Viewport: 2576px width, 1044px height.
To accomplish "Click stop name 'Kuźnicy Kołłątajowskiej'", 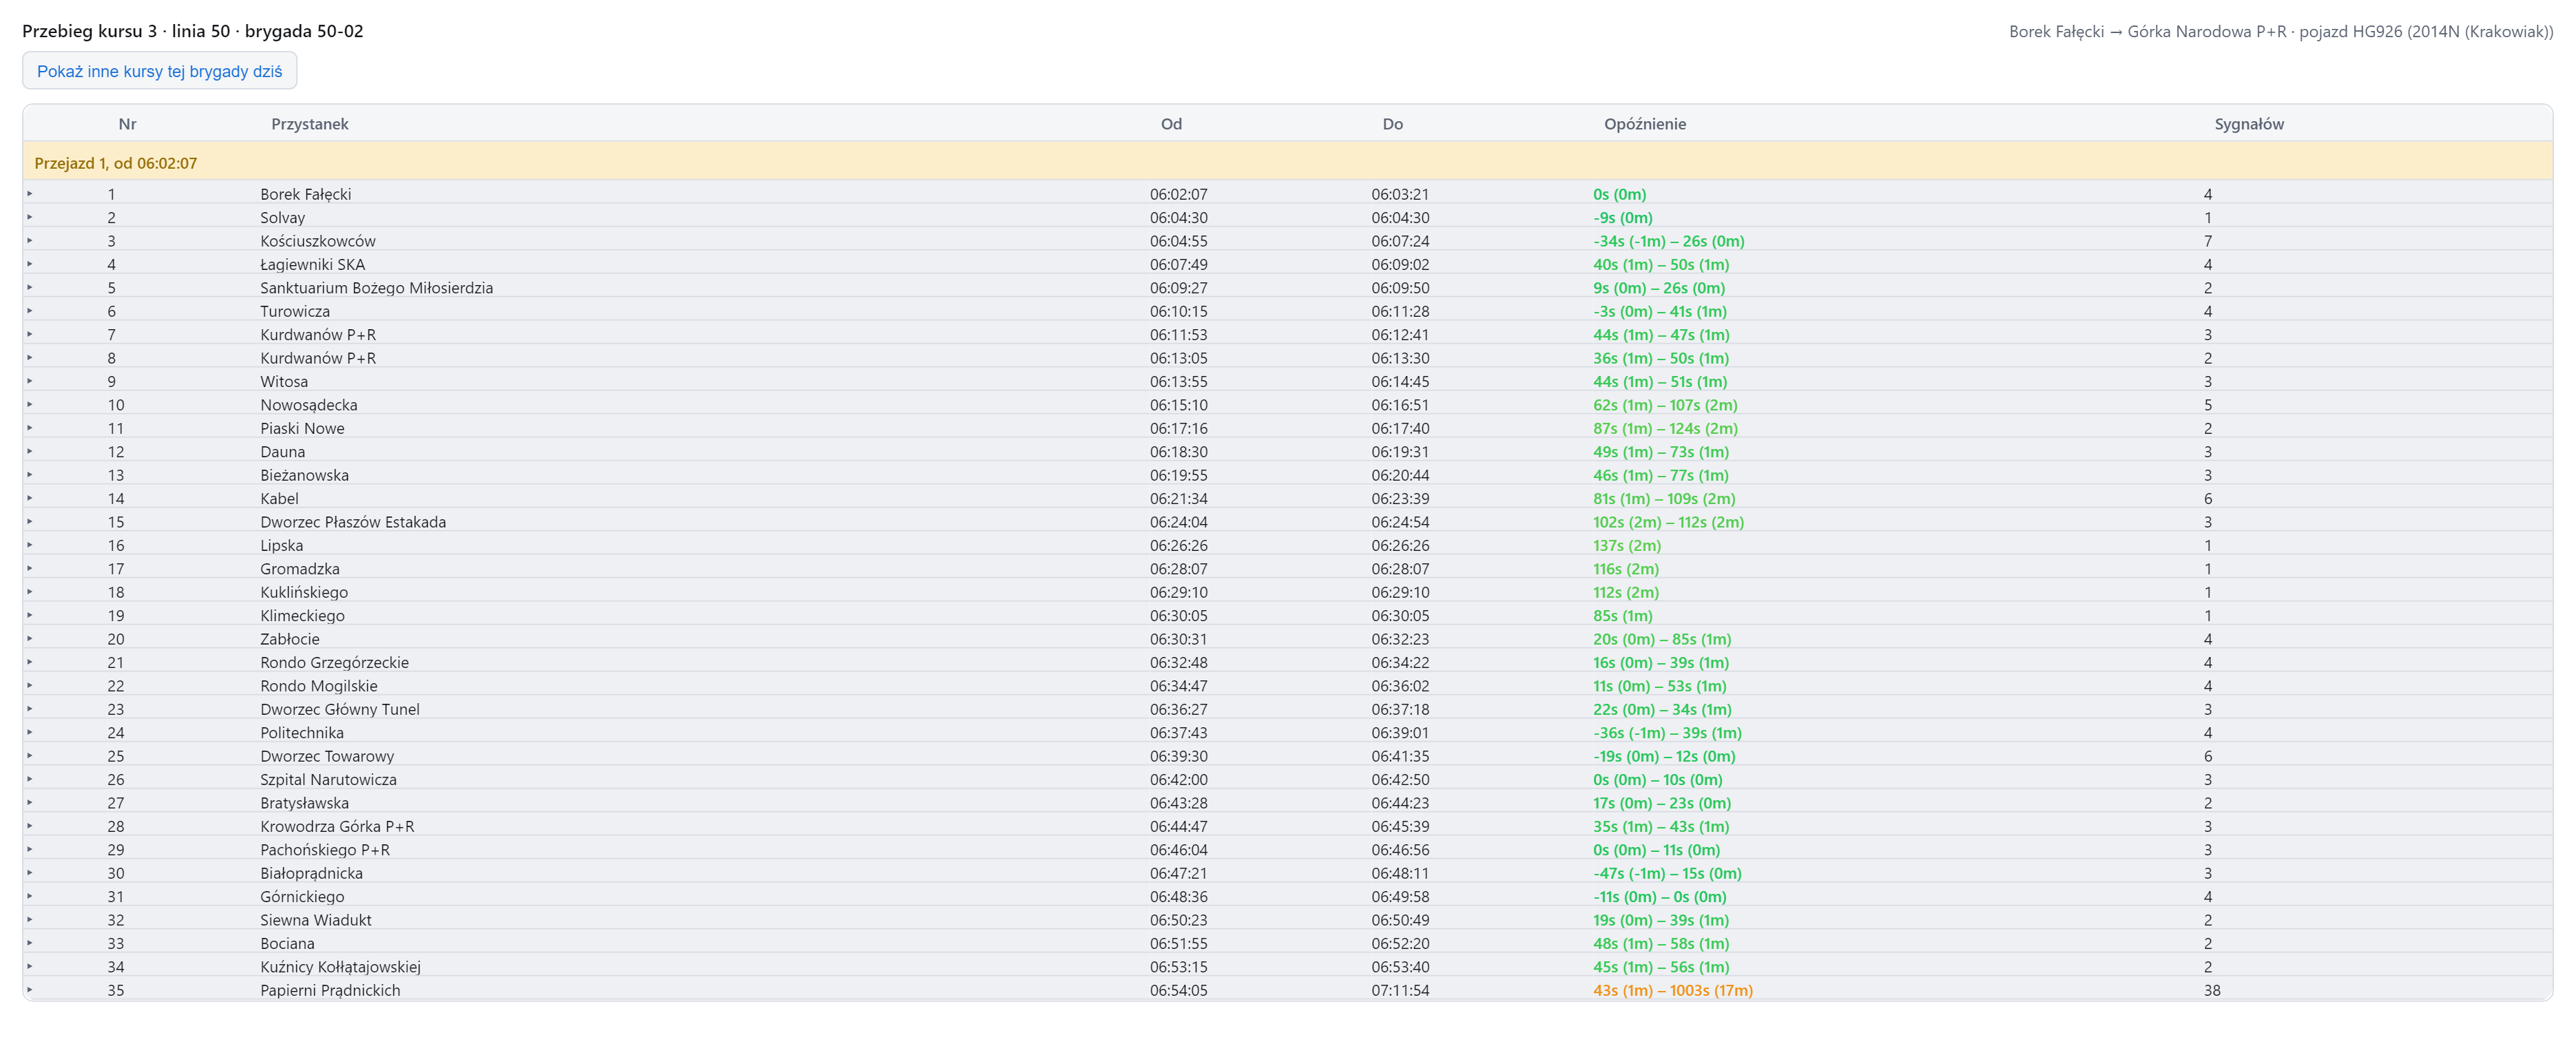I will (340, 967).
